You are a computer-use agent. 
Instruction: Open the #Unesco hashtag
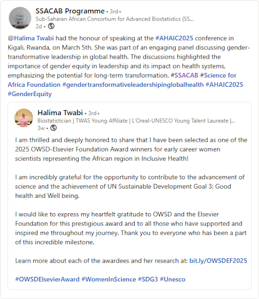point(173,279)
